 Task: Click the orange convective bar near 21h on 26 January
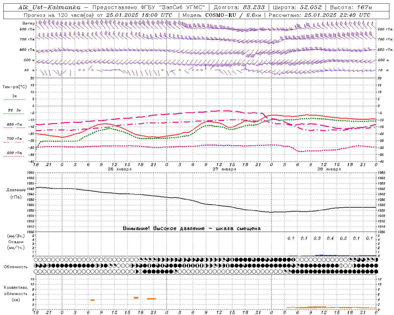[x=151, y=299]
